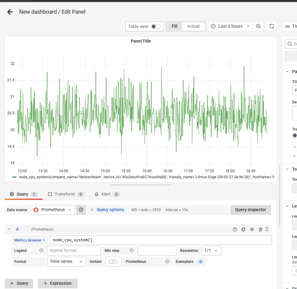Select the Actual display mode
The height and width of the screenshot is (289, 297).
pos(193,26)
